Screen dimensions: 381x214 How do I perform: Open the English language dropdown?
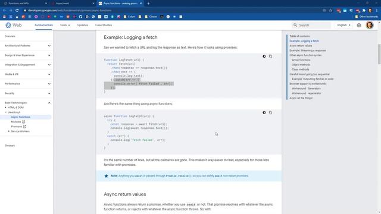pyautogui.click(x=343, y=25)
